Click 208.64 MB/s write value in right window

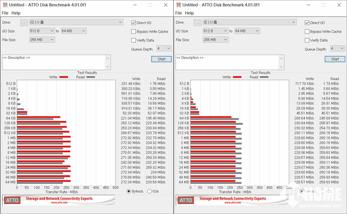304,118
